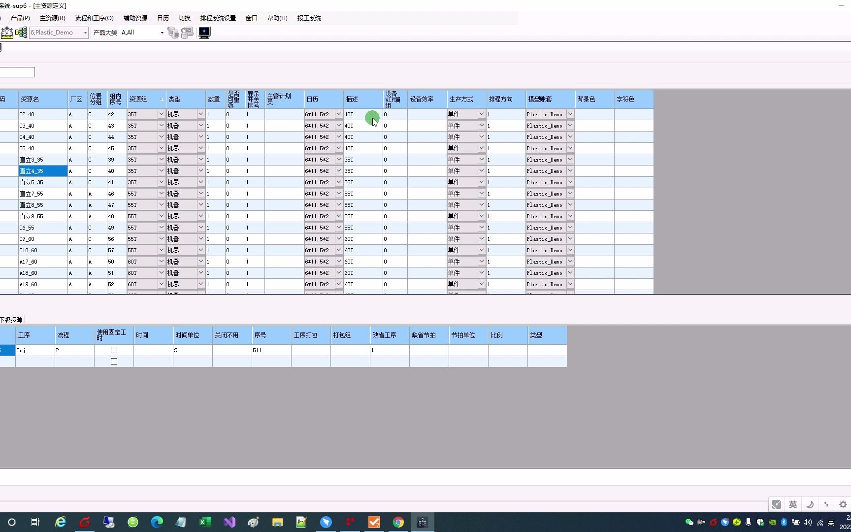
Task: Open the 产品大类 A,All dropdown
Action: pos(162,33)
